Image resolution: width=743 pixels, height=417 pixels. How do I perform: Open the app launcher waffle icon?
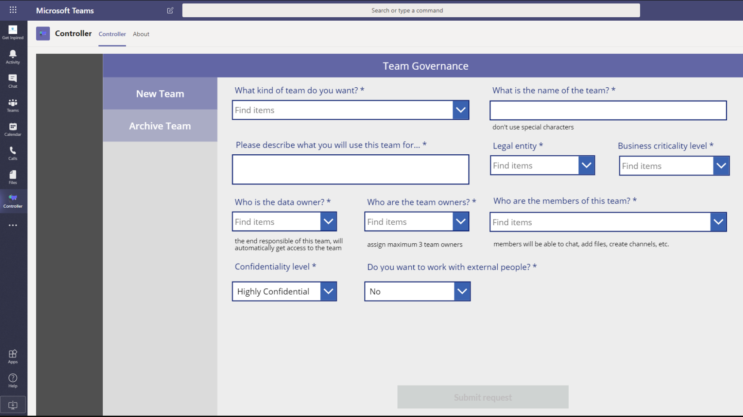(x=13, y=10)
